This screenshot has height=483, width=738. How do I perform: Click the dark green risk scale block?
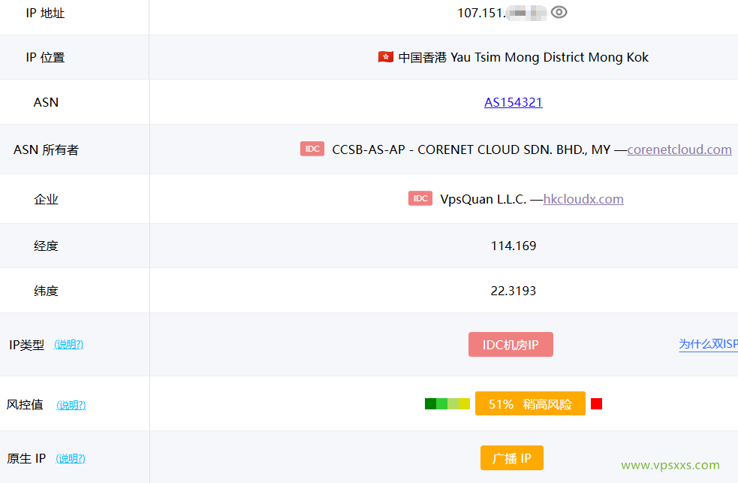pos(430,404)
